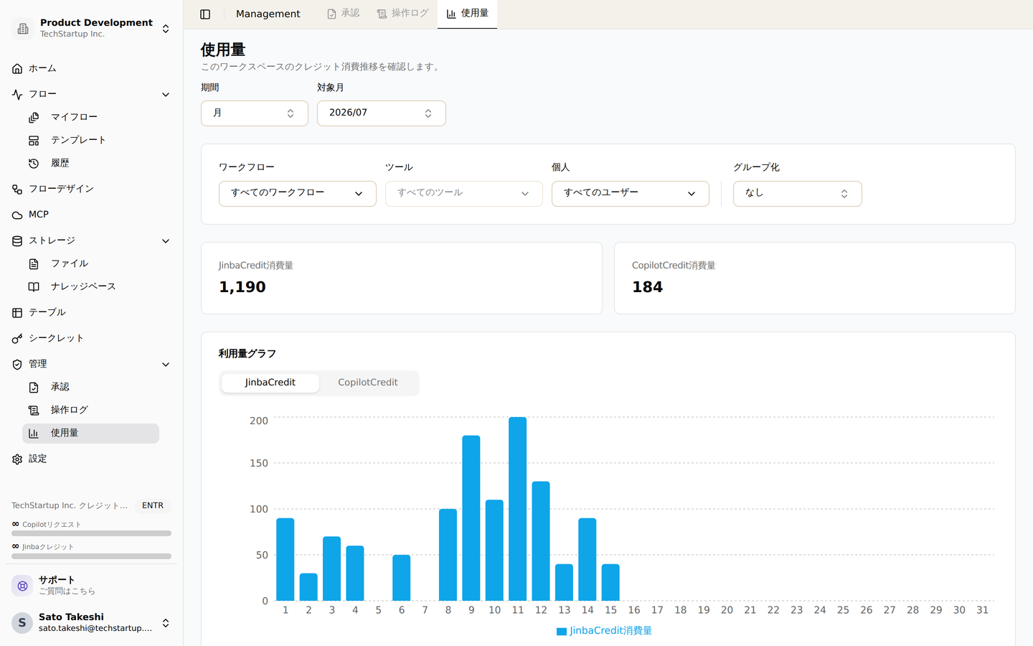Switch to the 操作ログ top tab
Viewport: 1033px width, 646px height.
click(x=403, y=14)
